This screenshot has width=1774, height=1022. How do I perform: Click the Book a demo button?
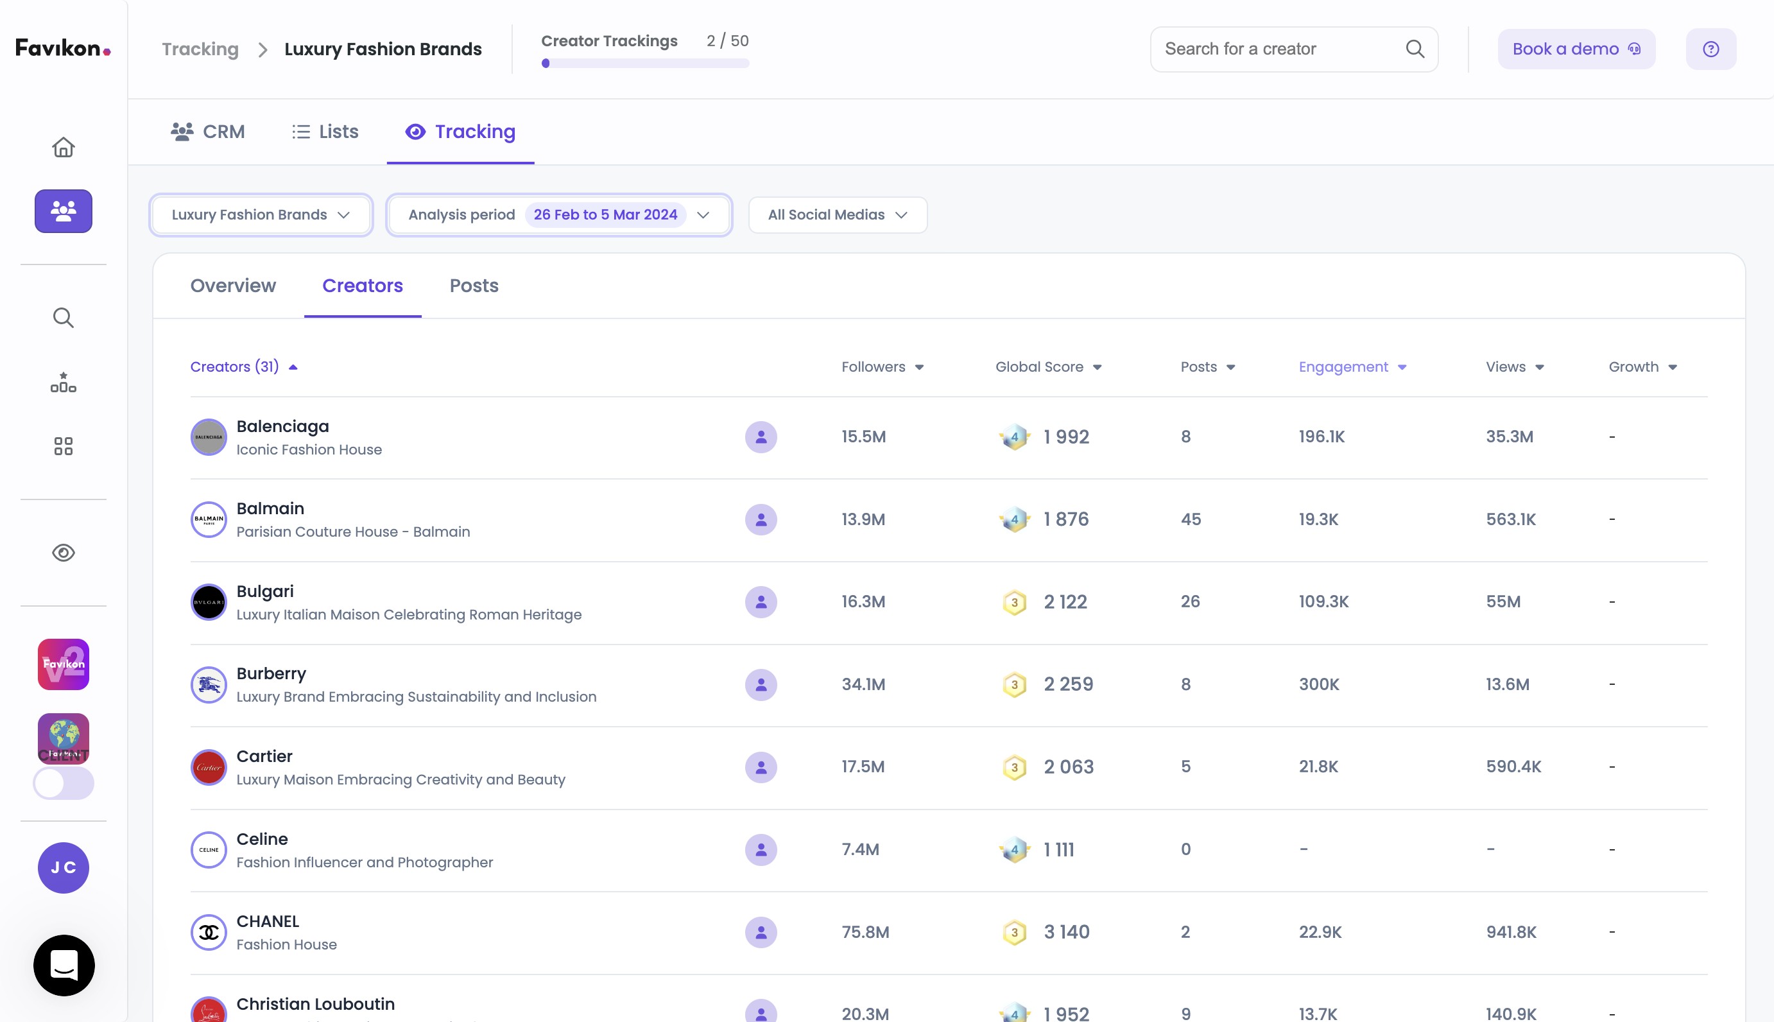[1576, 49]
